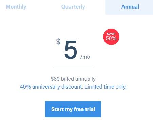Screen dimensions: 153x127
Task: Click the word annually in the billing note
Action: coord(85,79)
